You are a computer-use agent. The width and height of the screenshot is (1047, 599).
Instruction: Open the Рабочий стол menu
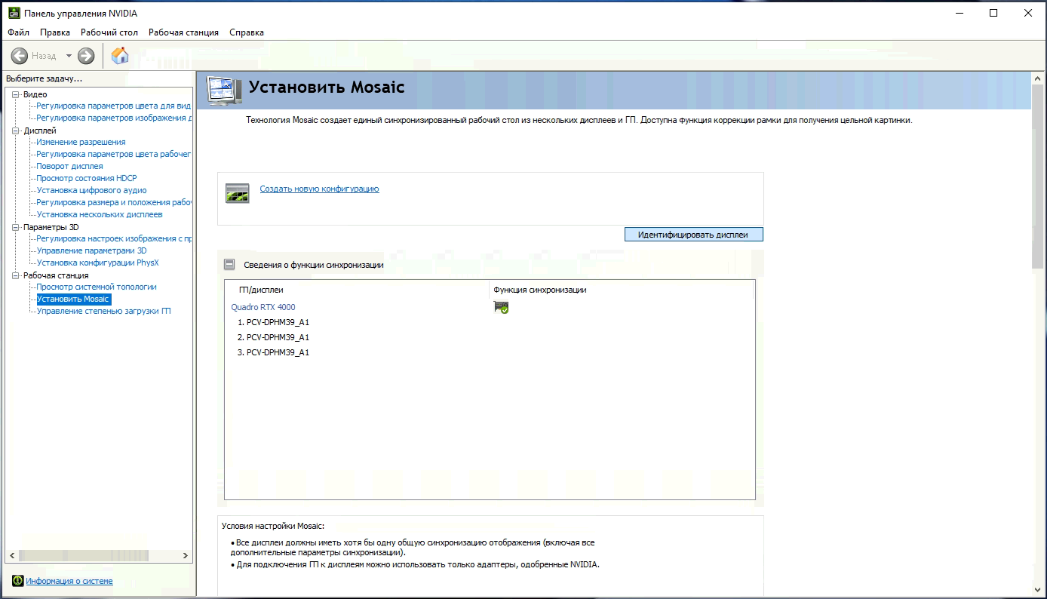pos(109,32)
